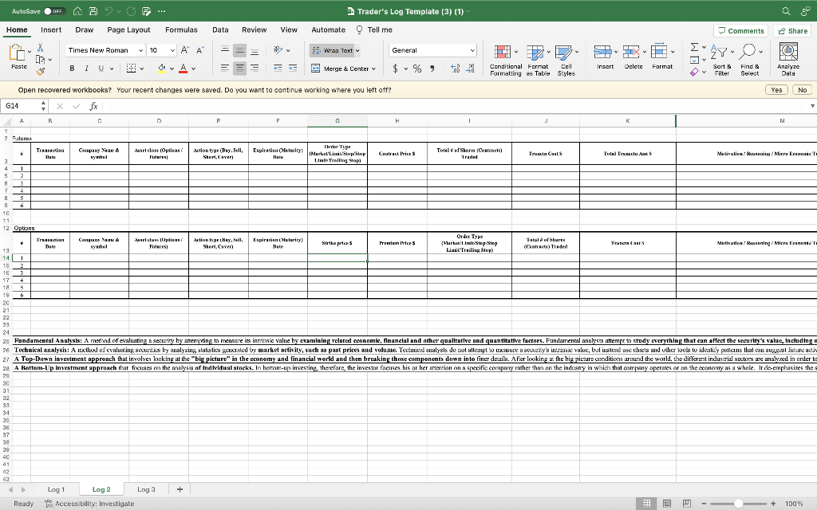The height and width of the screenshot is (510, 817).
Task: Switch to the Log 1 sheet tab
Action: coord(57,490)
